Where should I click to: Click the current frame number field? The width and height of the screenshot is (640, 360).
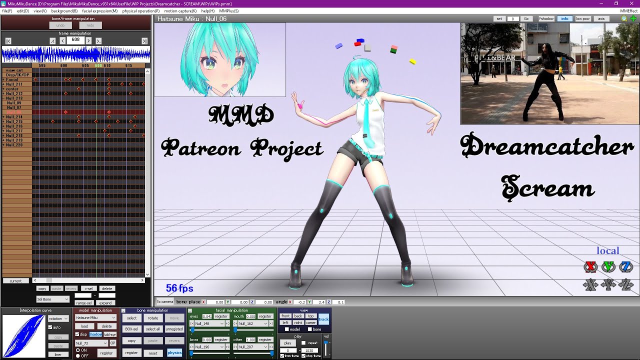pos(75,40)
